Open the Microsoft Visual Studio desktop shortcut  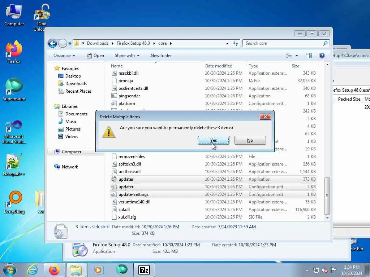pos(14,132)
